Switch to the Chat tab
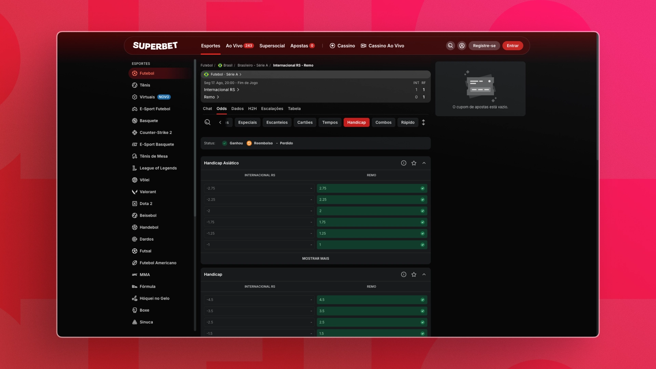This screenshot has width=656, height=369. point(207,109)
